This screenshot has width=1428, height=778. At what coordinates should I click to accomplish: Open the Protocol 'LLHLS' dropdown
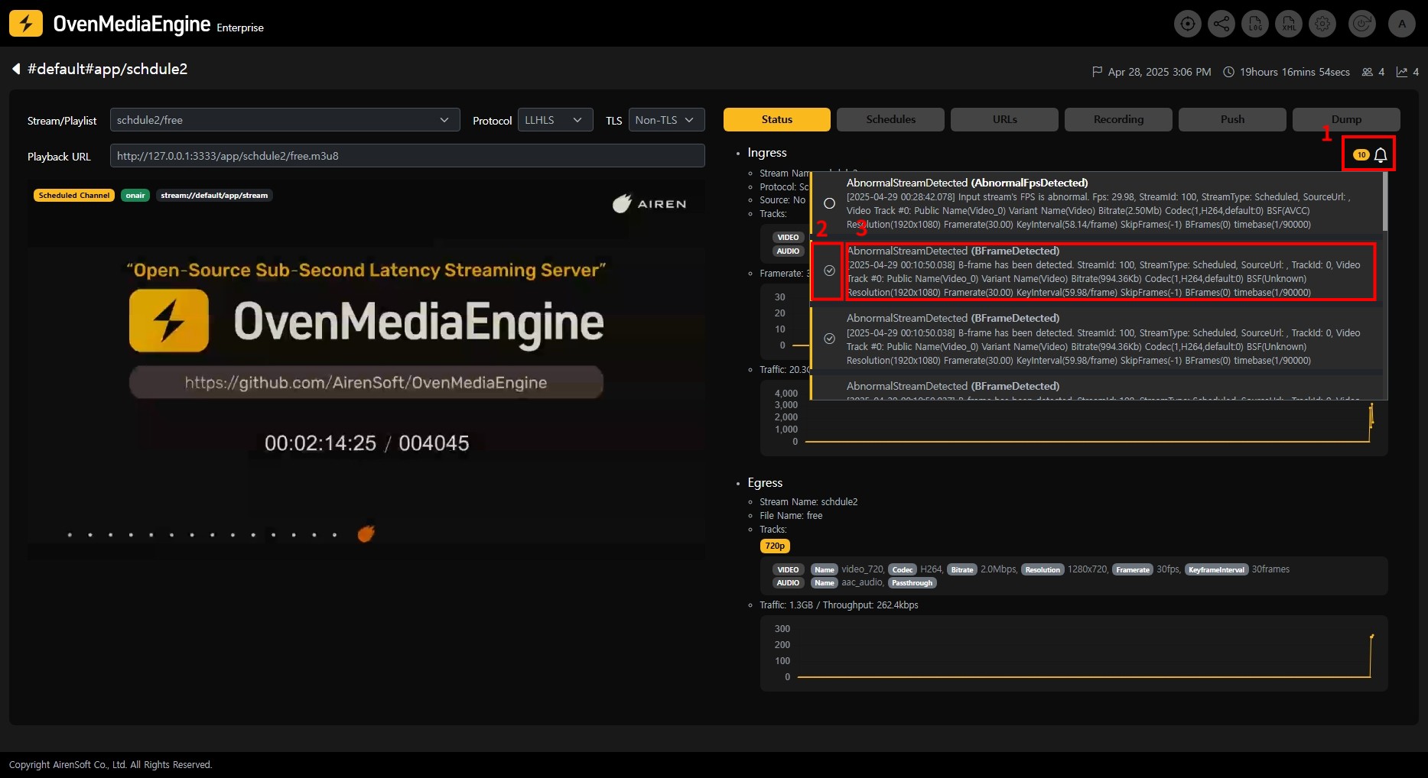point(555,120)
